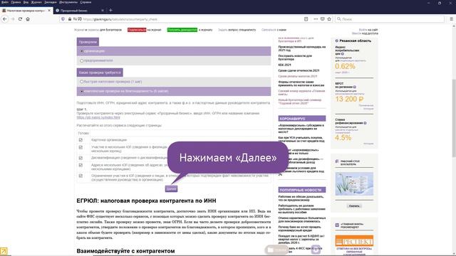
Task: Bookmark this page with the star icon
Action: point(329,19)
